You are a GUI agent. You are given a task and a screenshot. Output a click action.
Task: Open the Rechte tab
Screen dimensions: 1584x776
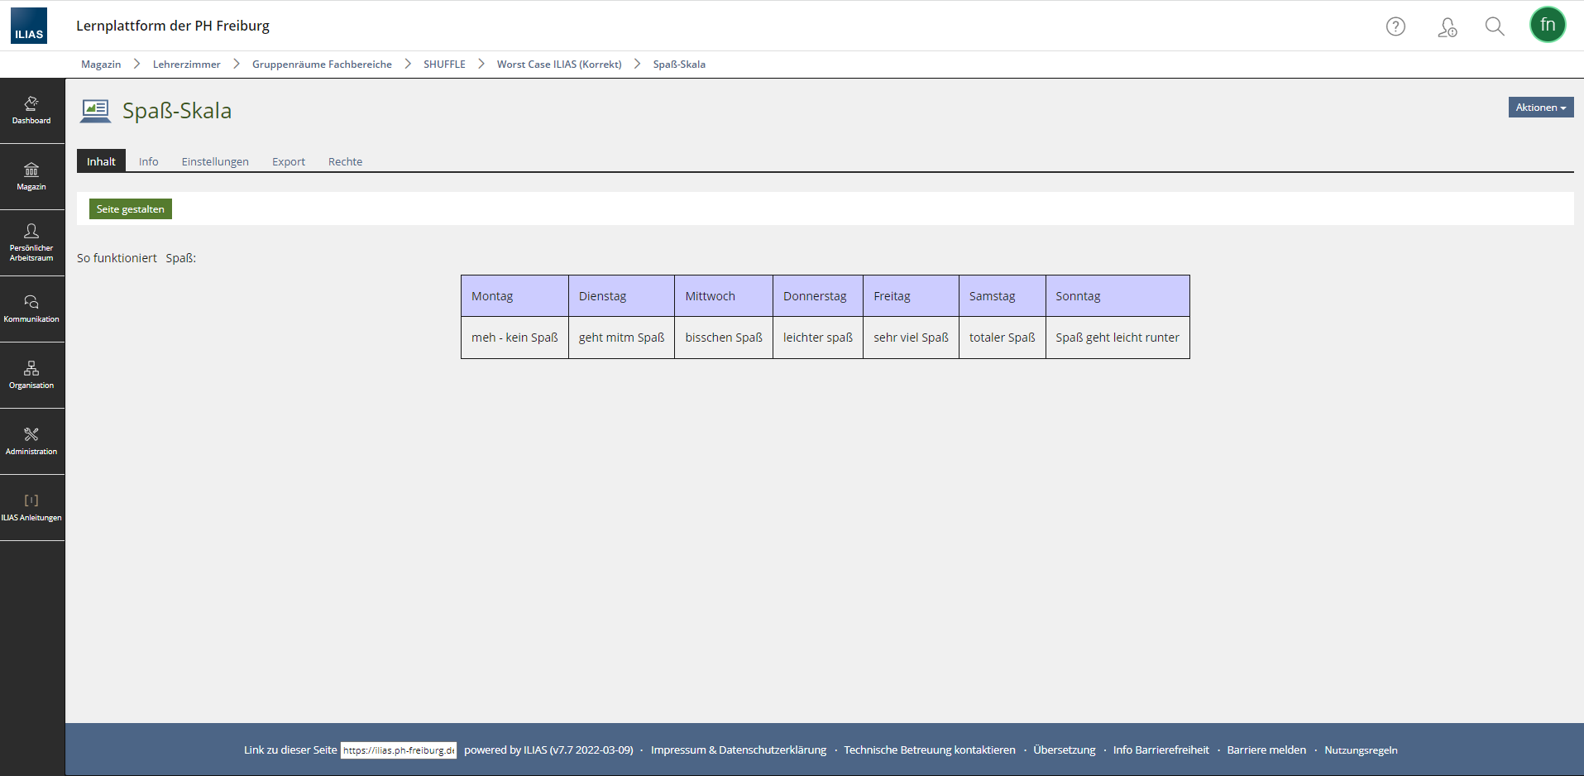tap(345, 161)
